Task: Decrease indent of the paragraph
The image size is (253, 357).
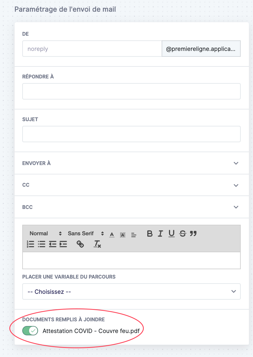Action: 52,244
